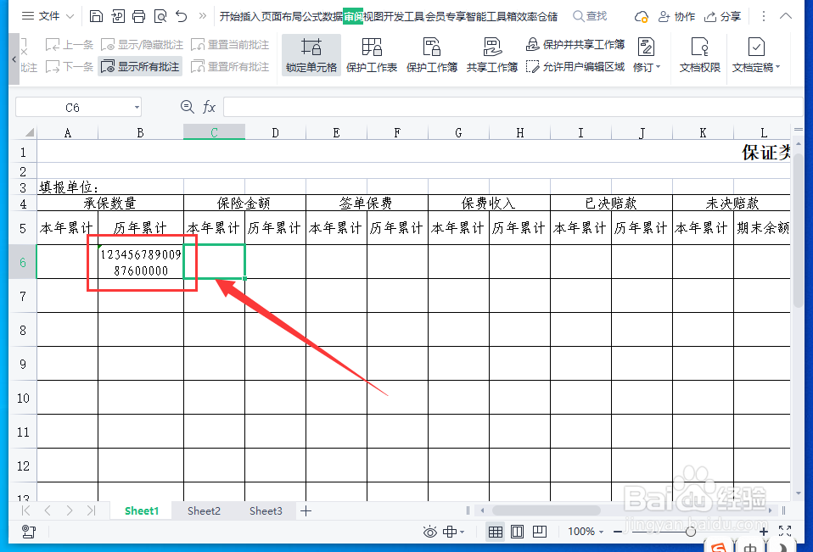Switch to the Sheet2 worksheet tab
Image resolution: width=813 pixels, height=552 pixels.
204,510
